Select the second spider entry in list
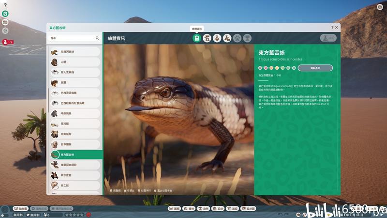Viewport: 387px width, 218px height. [x=75, y=93]
